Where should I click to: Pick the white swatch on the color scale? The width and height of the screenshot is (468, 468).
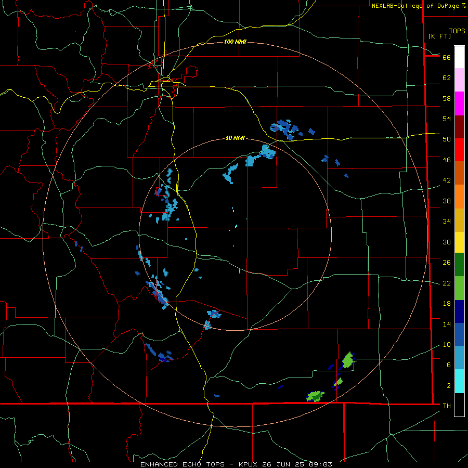coord(459,57)
